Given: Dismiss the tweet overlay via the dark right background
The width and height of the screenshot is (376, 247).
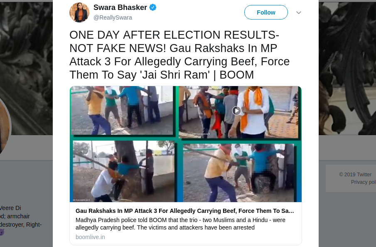Looking at the screenshot, I should tap(347, 72).
